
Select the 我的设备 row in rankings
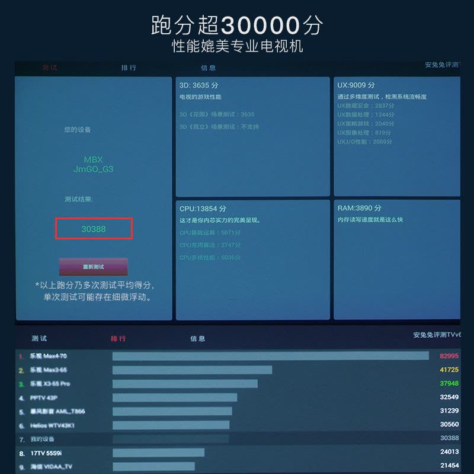coord(41,439)
